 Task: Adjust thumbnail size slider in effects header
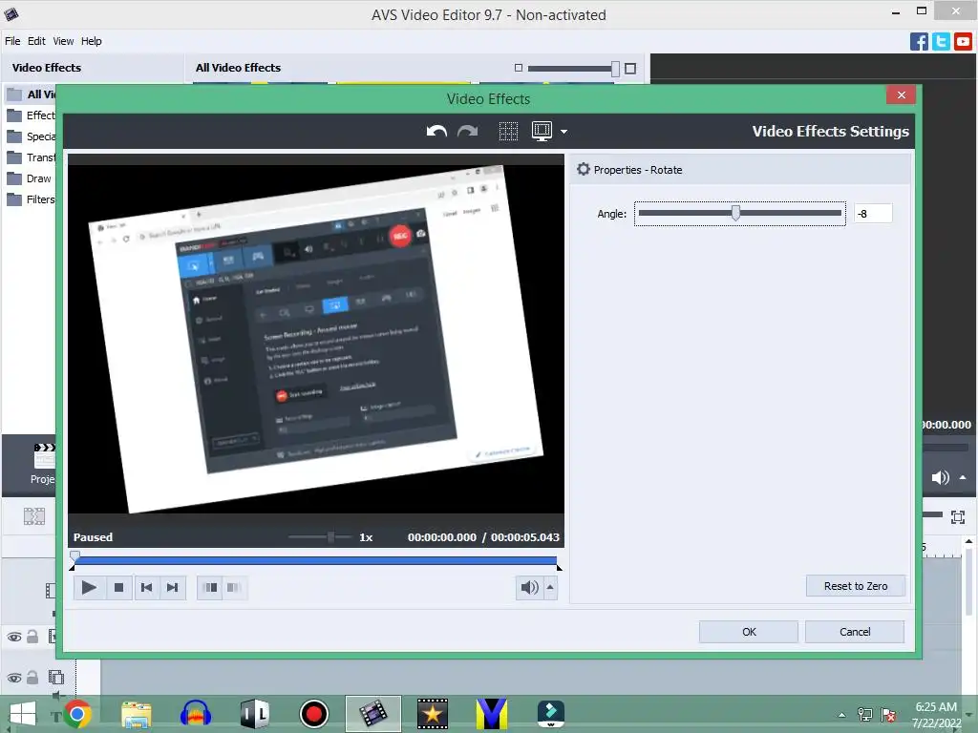(x=615, y=69)
